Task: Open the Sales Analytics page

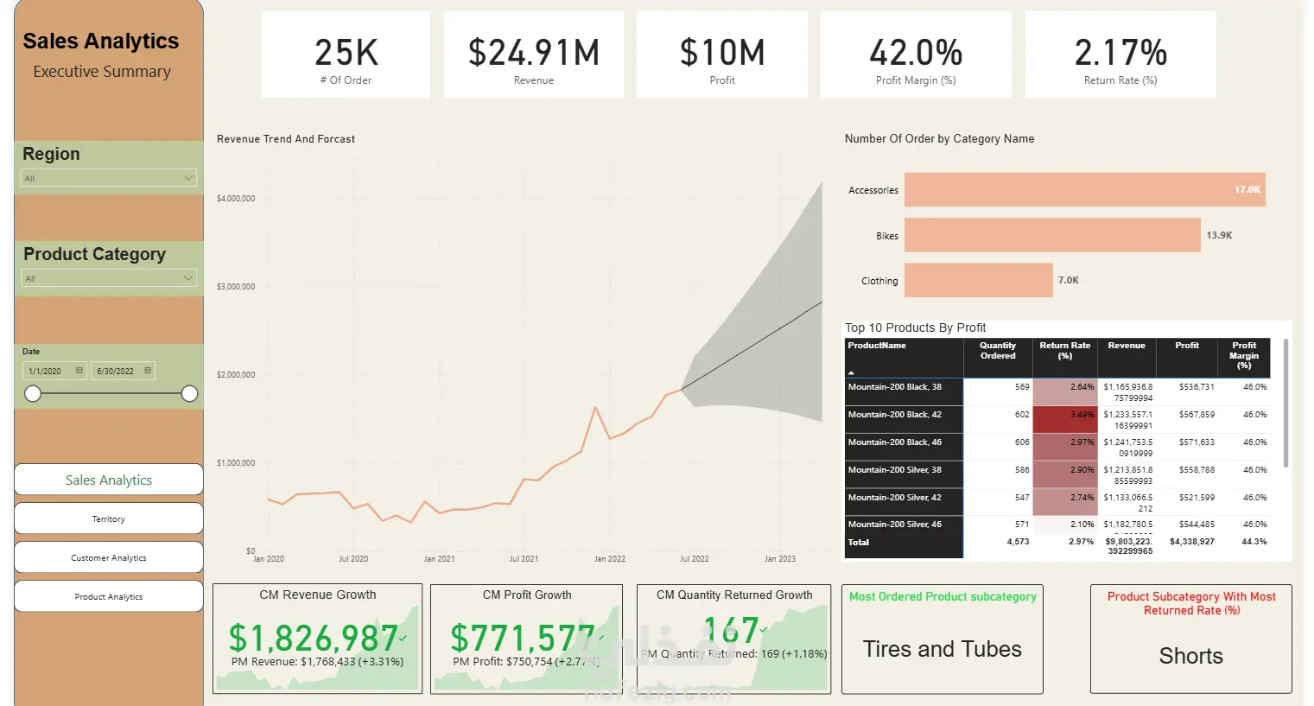Action: [109, 480]
